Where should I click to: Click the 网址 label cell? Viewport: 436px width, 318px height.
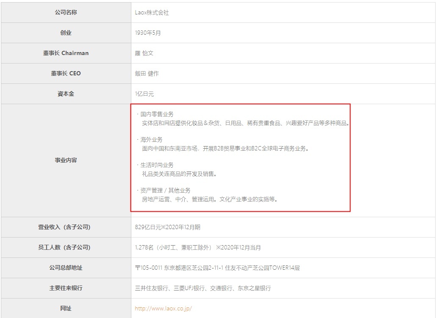(x=66, y=308)
